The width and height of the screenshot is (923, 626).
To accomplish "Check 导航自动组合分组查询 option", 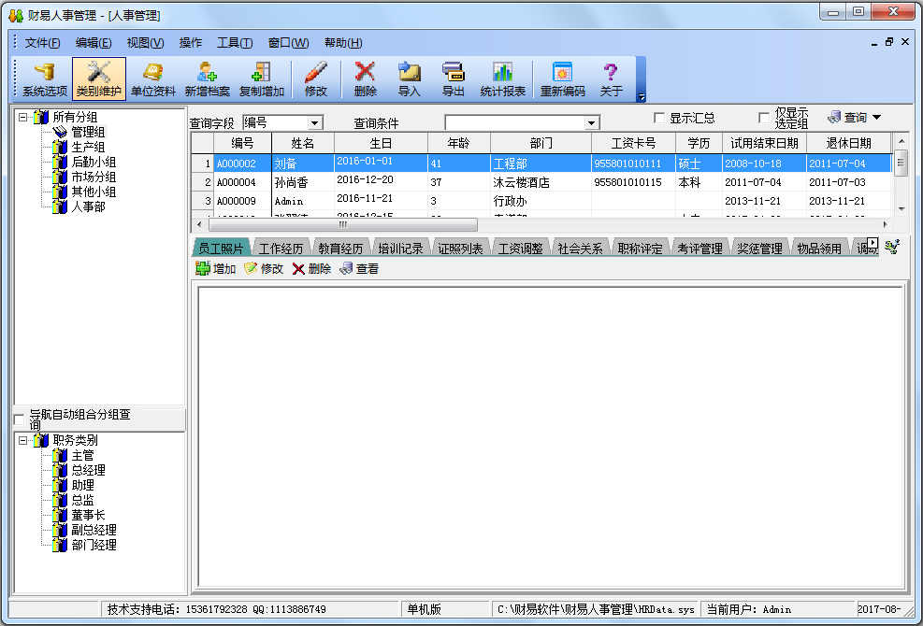I will coord(20,419).
